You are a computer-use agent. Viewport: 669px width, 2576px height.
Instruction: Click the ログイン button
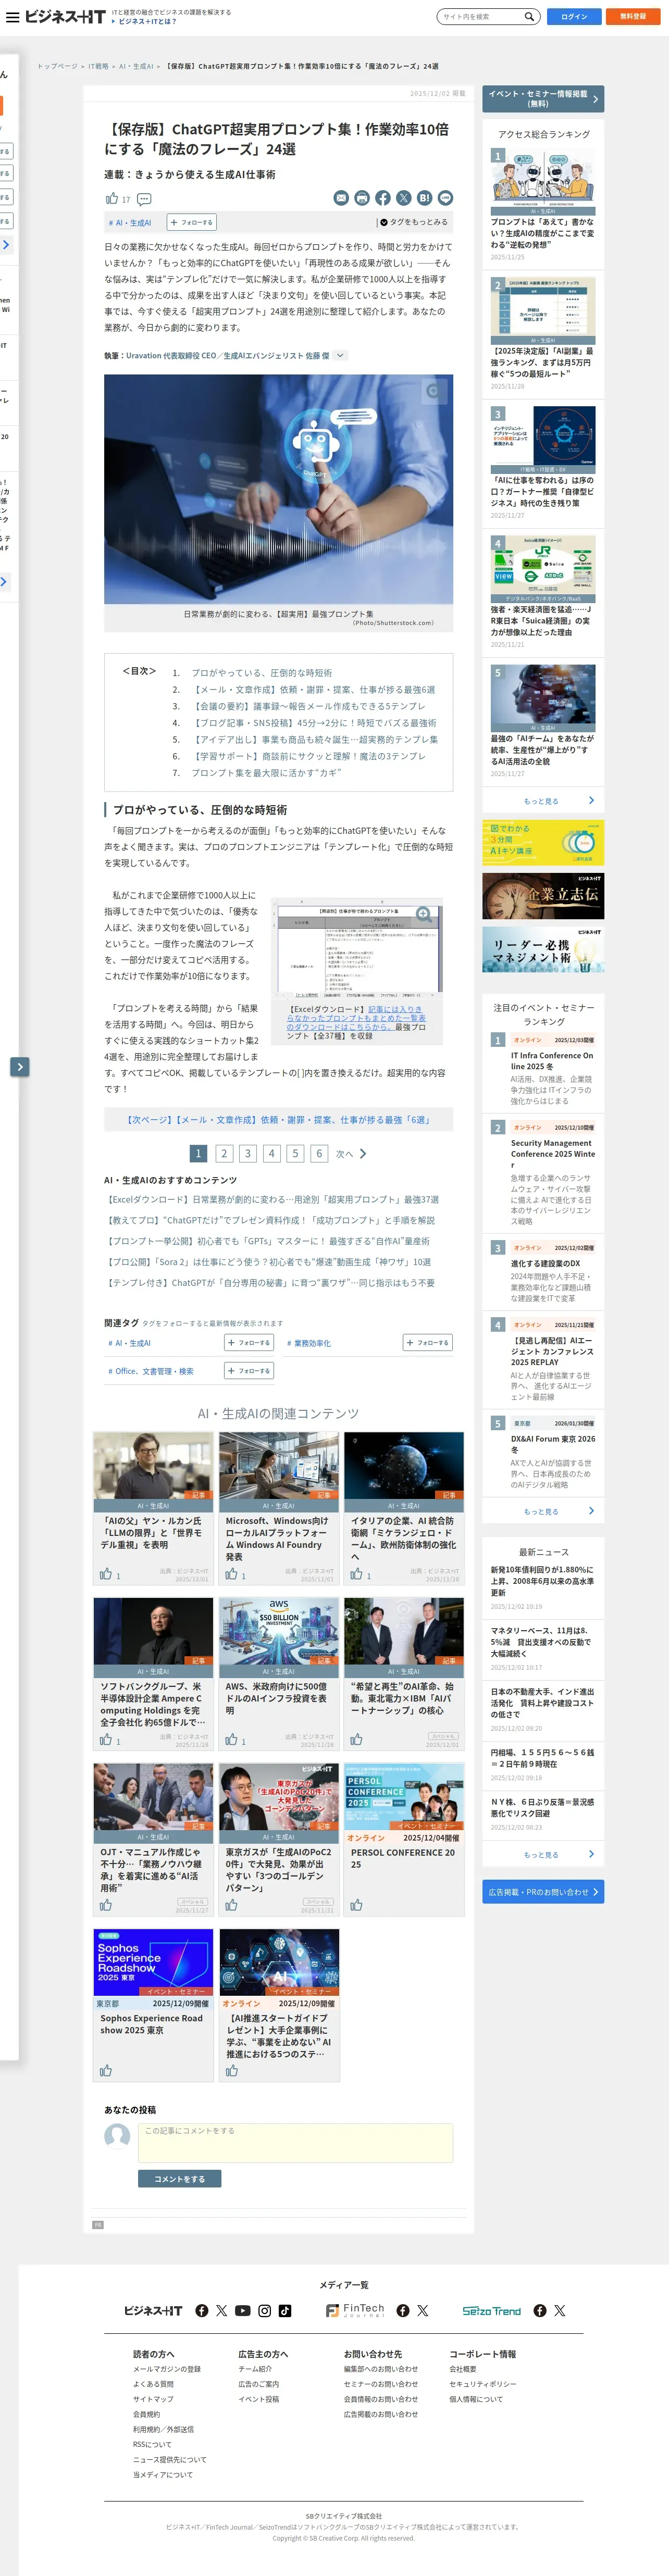574,17
